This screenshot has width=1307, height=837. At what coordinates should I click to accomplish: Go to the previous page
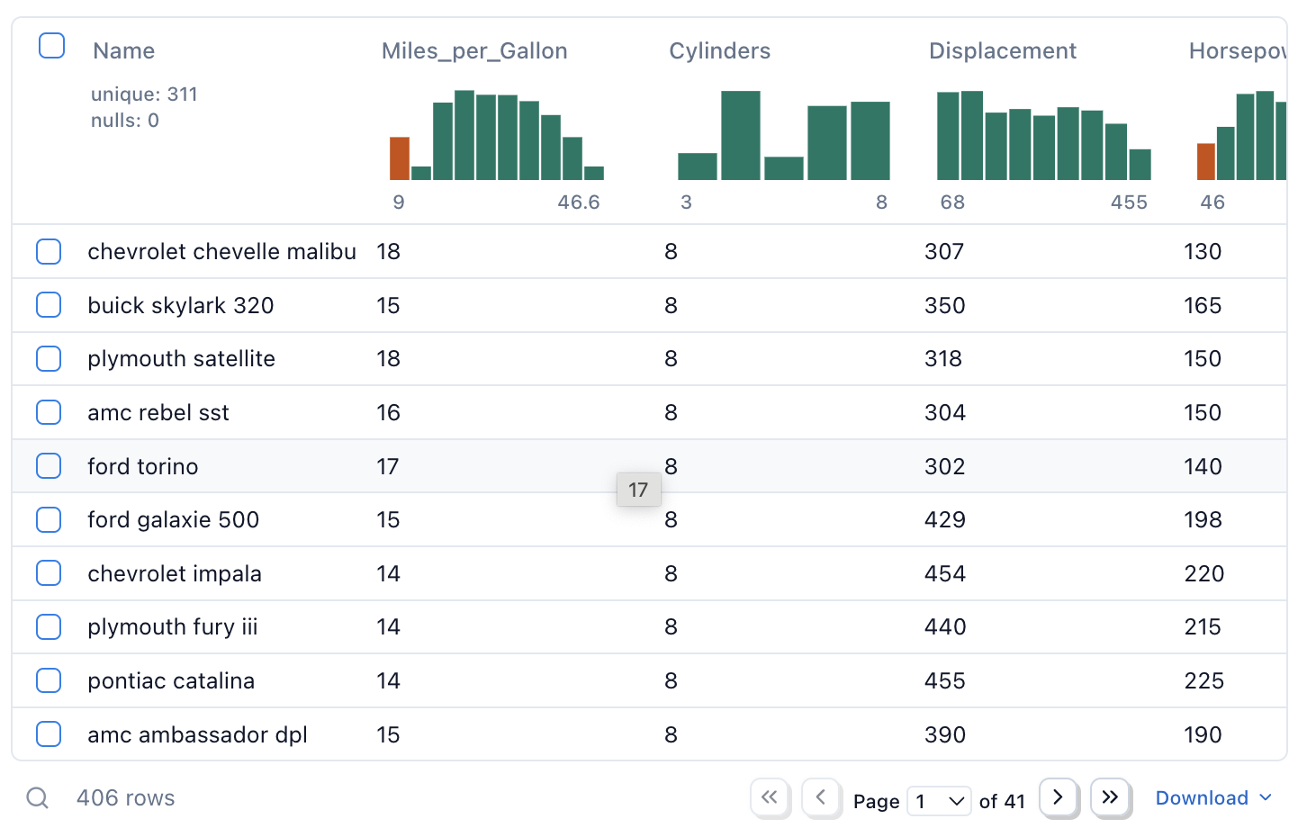[821, 797]
